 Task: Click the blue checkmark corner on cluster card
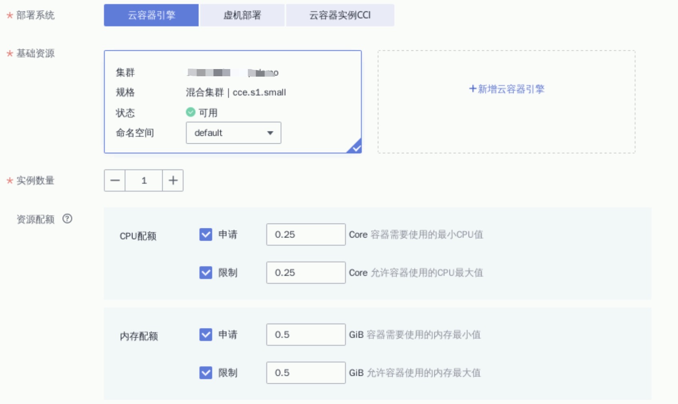tap(355, 147)
